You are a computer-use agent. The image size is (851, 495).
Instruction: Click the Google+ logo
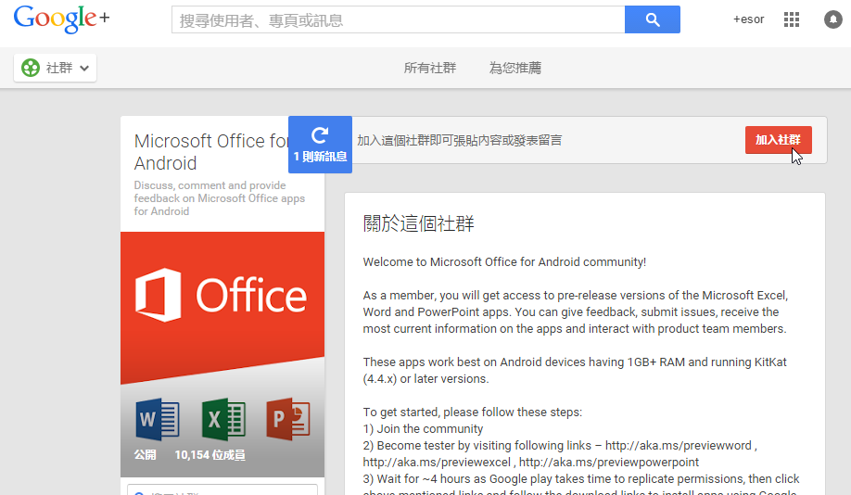pyautogui.click(x=61, y=19)
